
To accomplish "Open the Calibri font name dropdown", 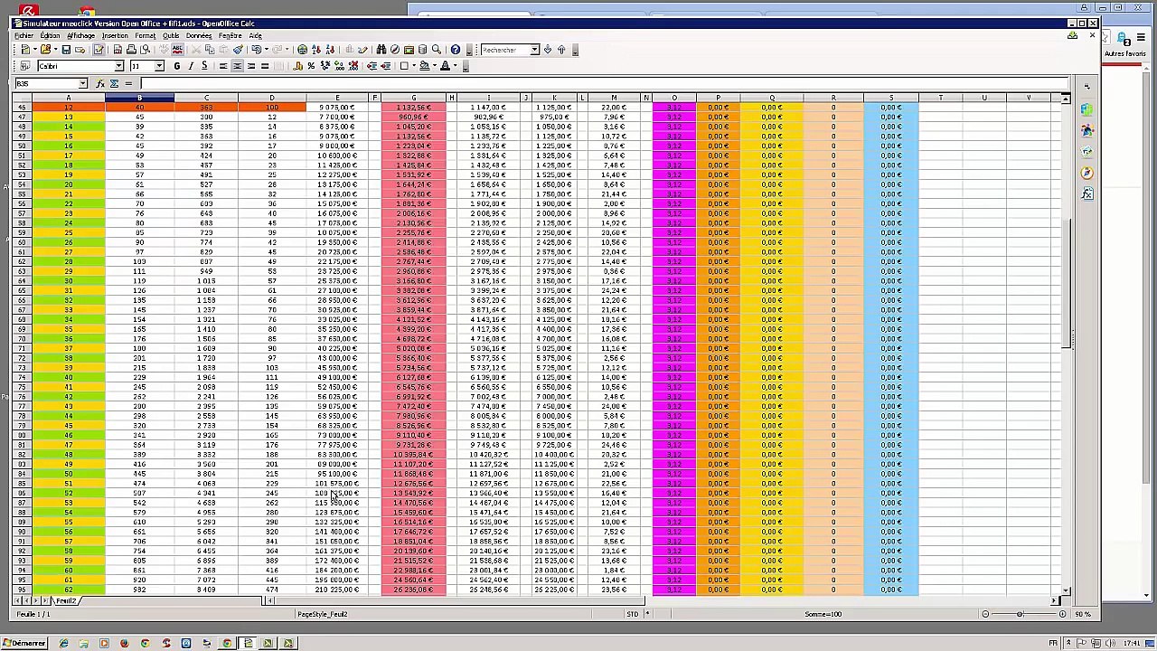I will coord(118,66).
